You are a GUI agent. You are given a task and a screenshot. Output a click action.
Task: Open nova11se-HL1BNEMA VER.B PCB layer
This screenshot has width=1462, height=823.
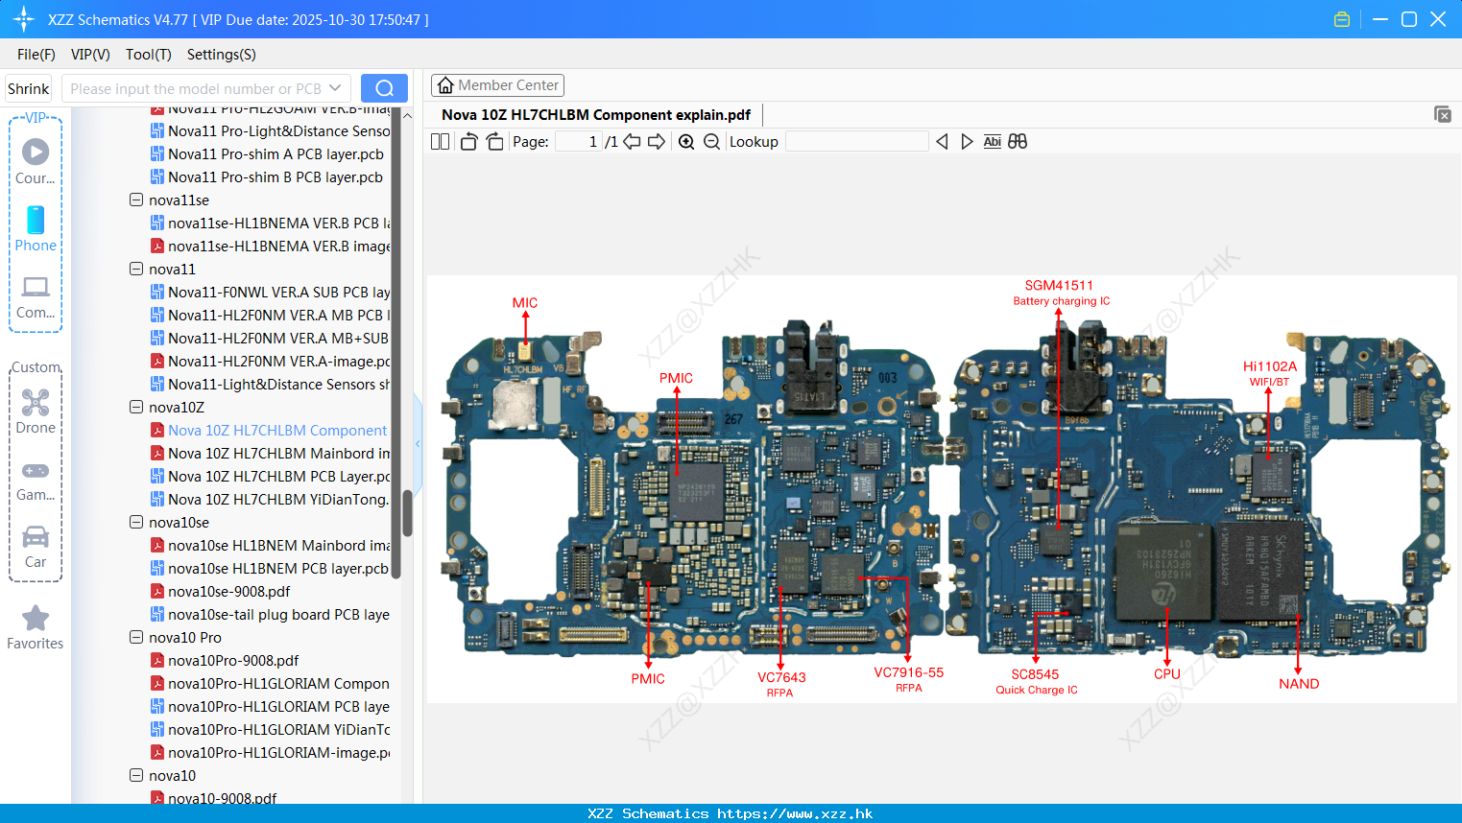click(271, 223)
